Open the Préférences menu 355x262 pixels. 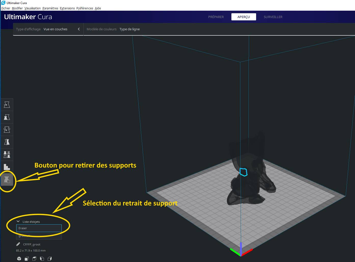(85, 8)
